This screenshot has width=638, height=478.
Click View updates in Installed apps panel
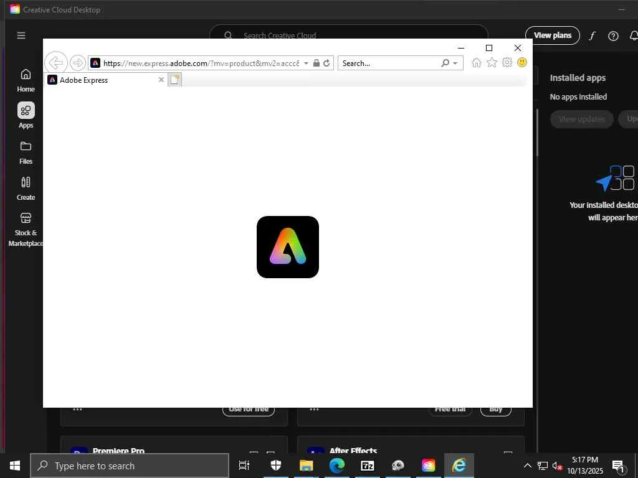(581, 119)
